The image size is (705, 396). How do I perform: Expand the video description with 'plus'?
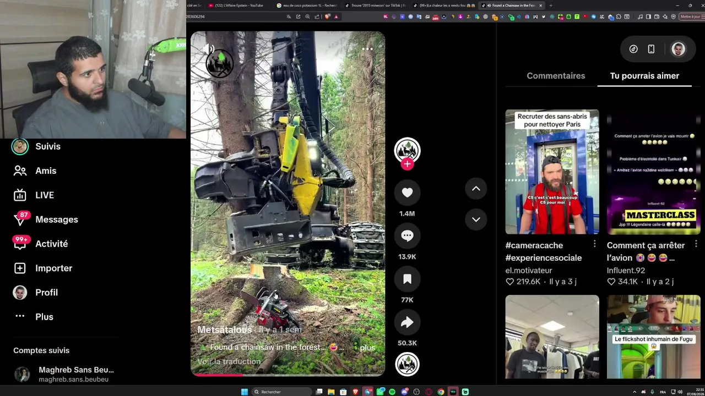pos(367,348)
